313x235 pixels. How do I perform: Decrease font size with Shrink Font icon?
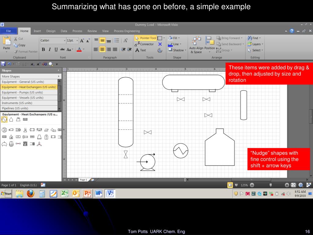click(x=88, y=41)
